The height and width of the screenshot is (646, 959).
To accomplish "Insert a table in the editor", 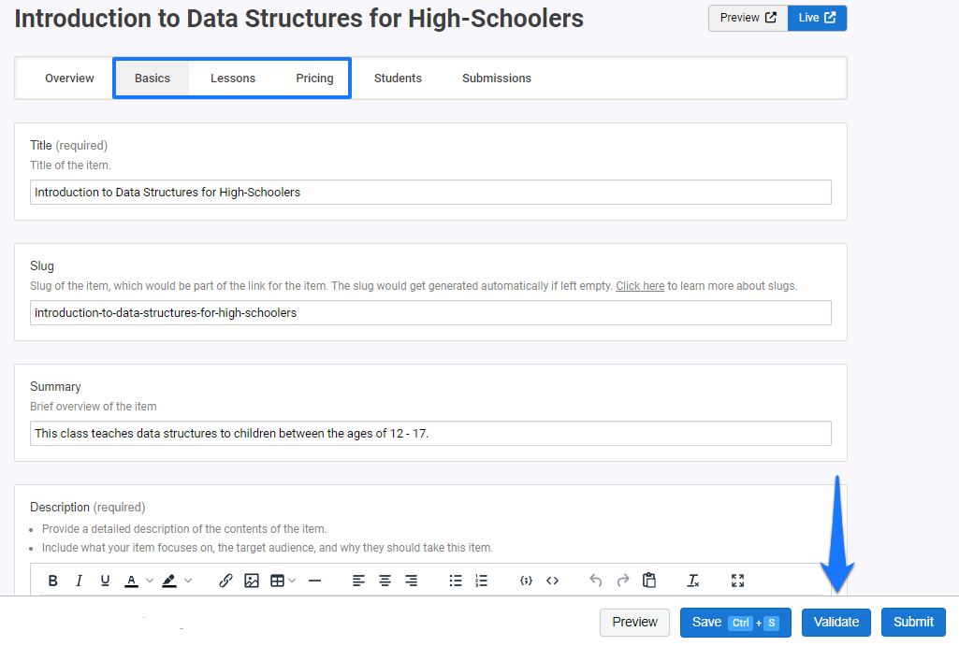I will [x=277, y=581].
